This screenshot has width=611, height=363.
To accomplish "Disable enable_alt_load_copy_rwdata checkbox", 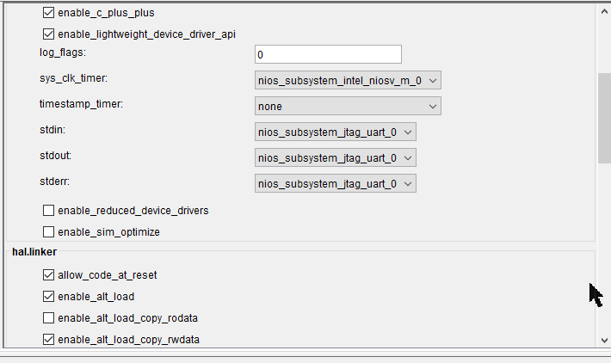I will pyautogui.click(x=48, y=339).
